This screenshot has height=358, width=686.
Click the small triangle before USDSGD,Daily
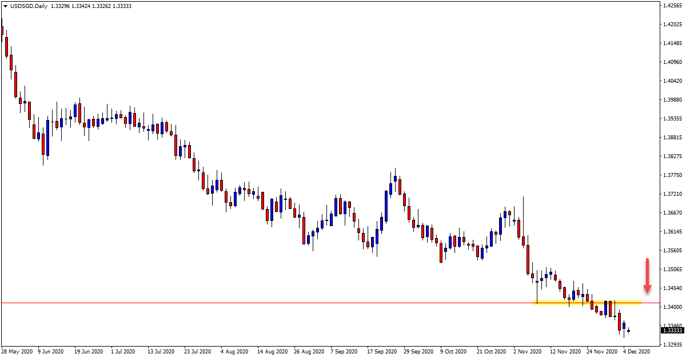tap(5, 5)
